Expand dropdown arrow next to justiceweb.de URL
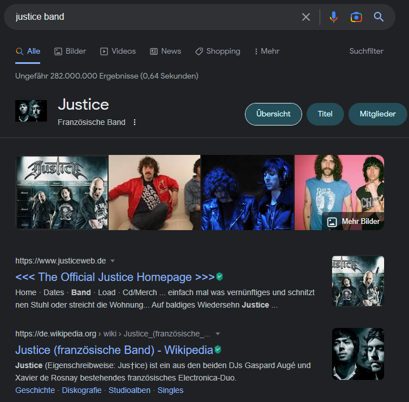 click(x=113, y=261)
